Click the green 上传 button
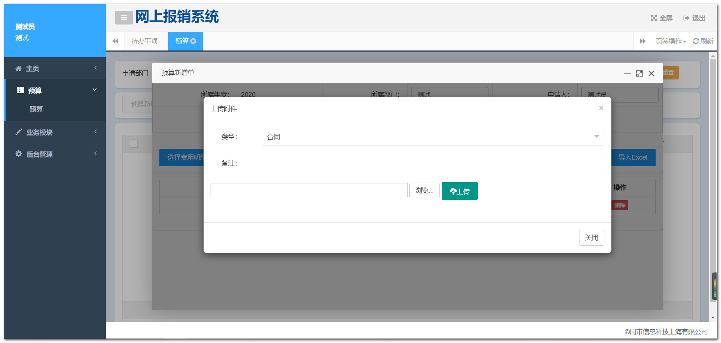Image resolution: width=721 pixels, height=343 pixels. pos(459,191)
